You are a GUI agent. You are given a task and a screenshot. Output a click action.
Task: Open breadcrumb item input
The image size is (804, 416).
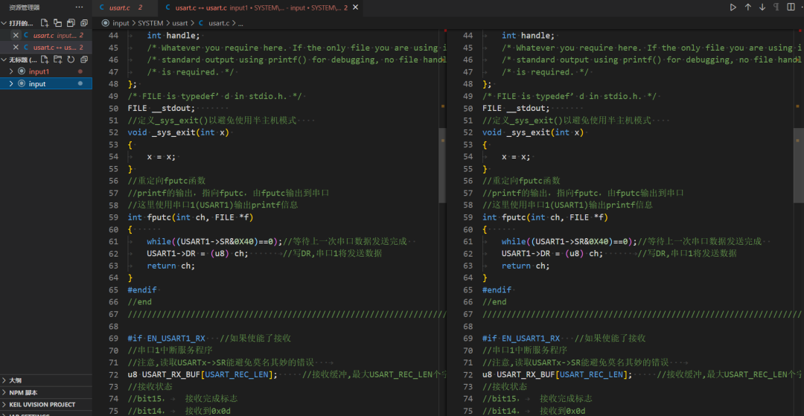click(x=121, y=23)
